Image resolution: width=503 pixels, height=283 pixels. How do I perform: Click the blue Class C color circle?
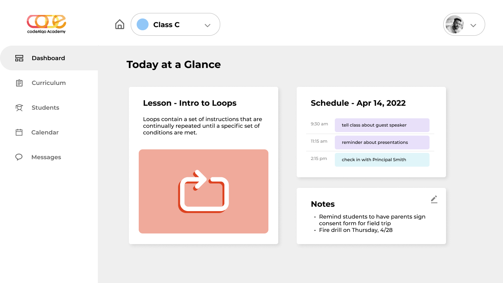click(x=143, y=24)
